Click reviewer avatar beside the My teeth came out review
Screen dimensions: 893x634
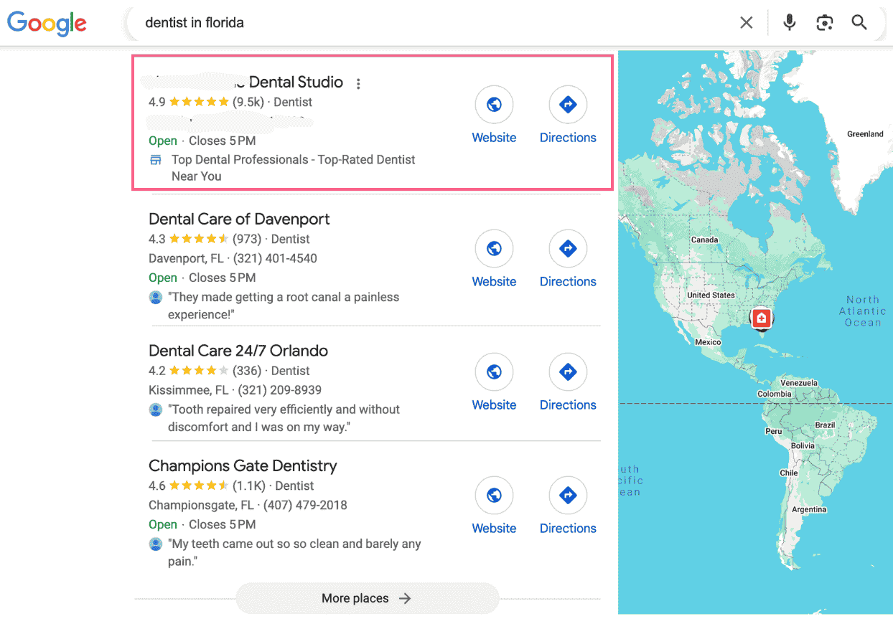(155, 544)
